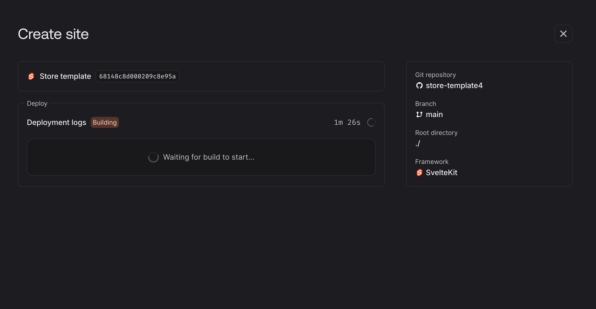Select the Deployment logs heading
Viewport: 596px width, 309px height.
[x=56, y=122]
